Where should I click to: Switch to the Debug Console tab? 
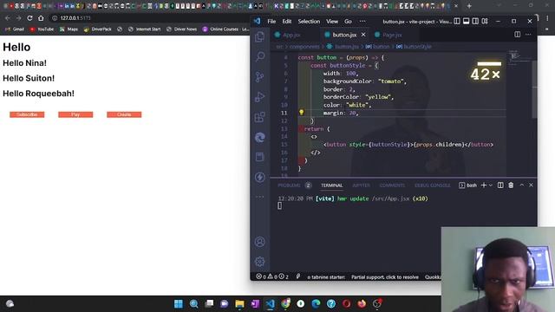432,185
